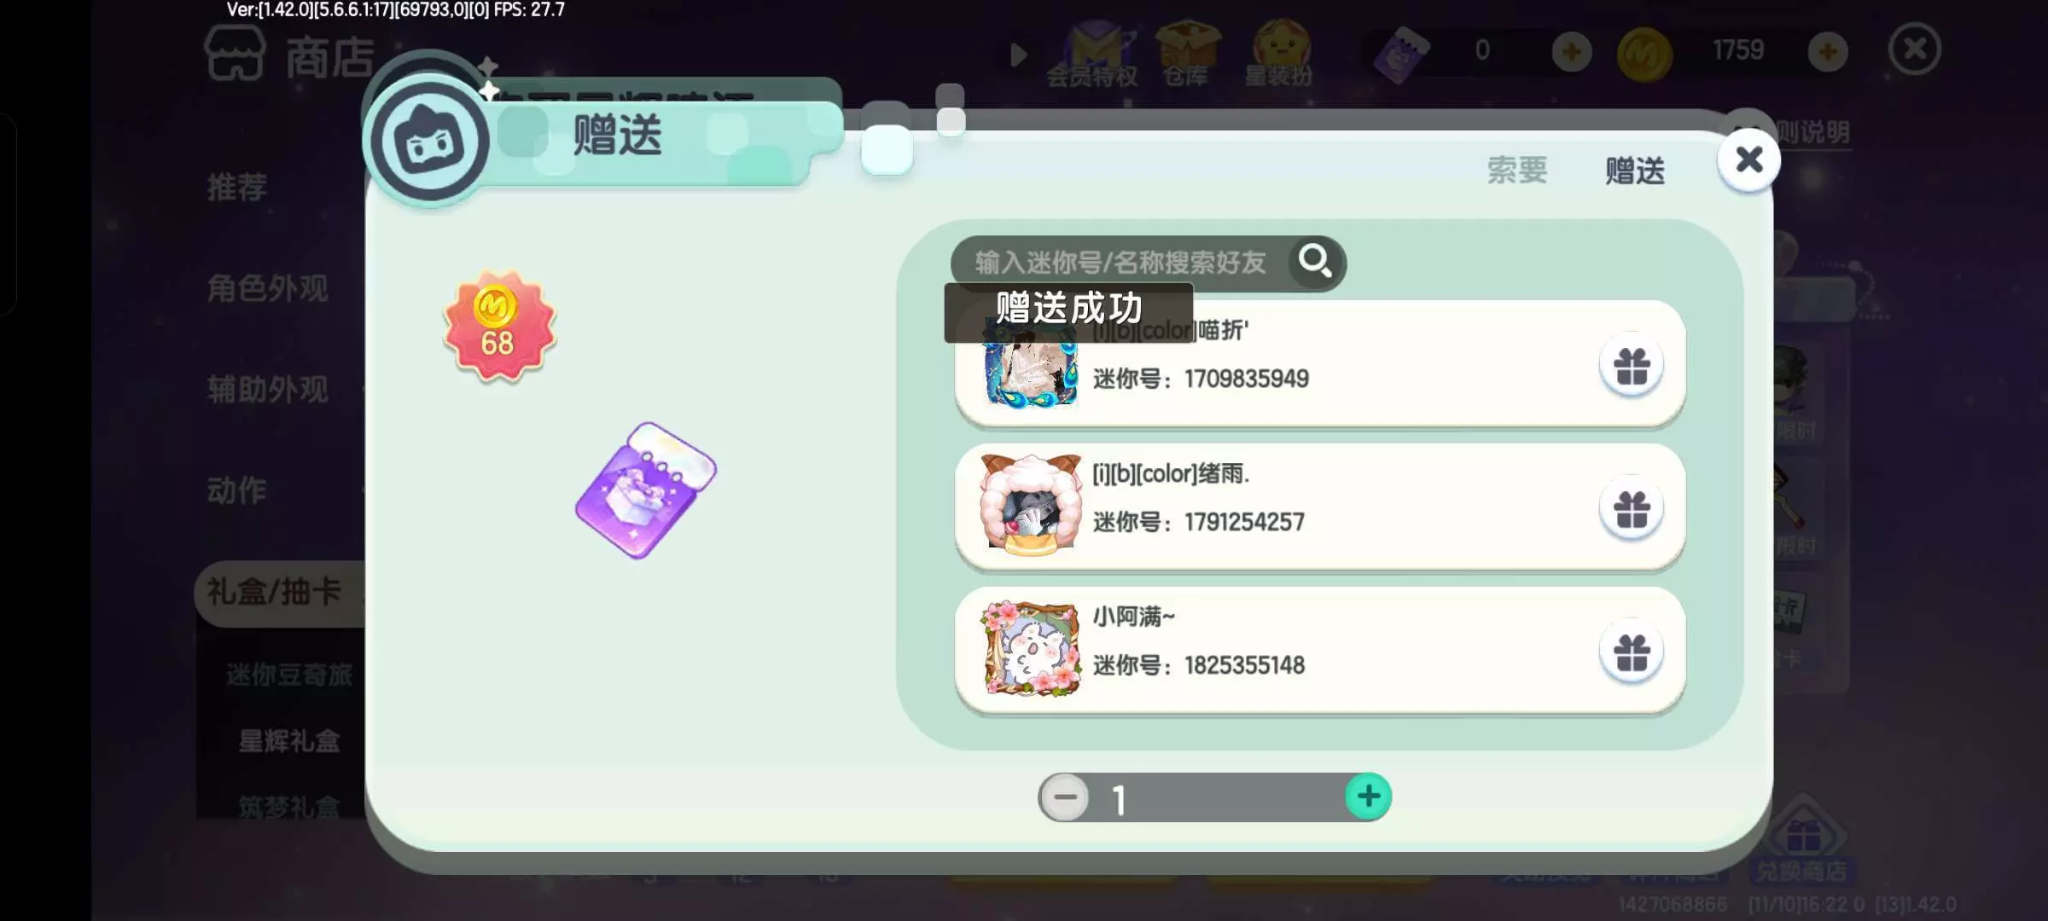Select 星辉礼盒 in the sidebar
The width and height of the screenshot is (2048, 921).
pos(289,741)
